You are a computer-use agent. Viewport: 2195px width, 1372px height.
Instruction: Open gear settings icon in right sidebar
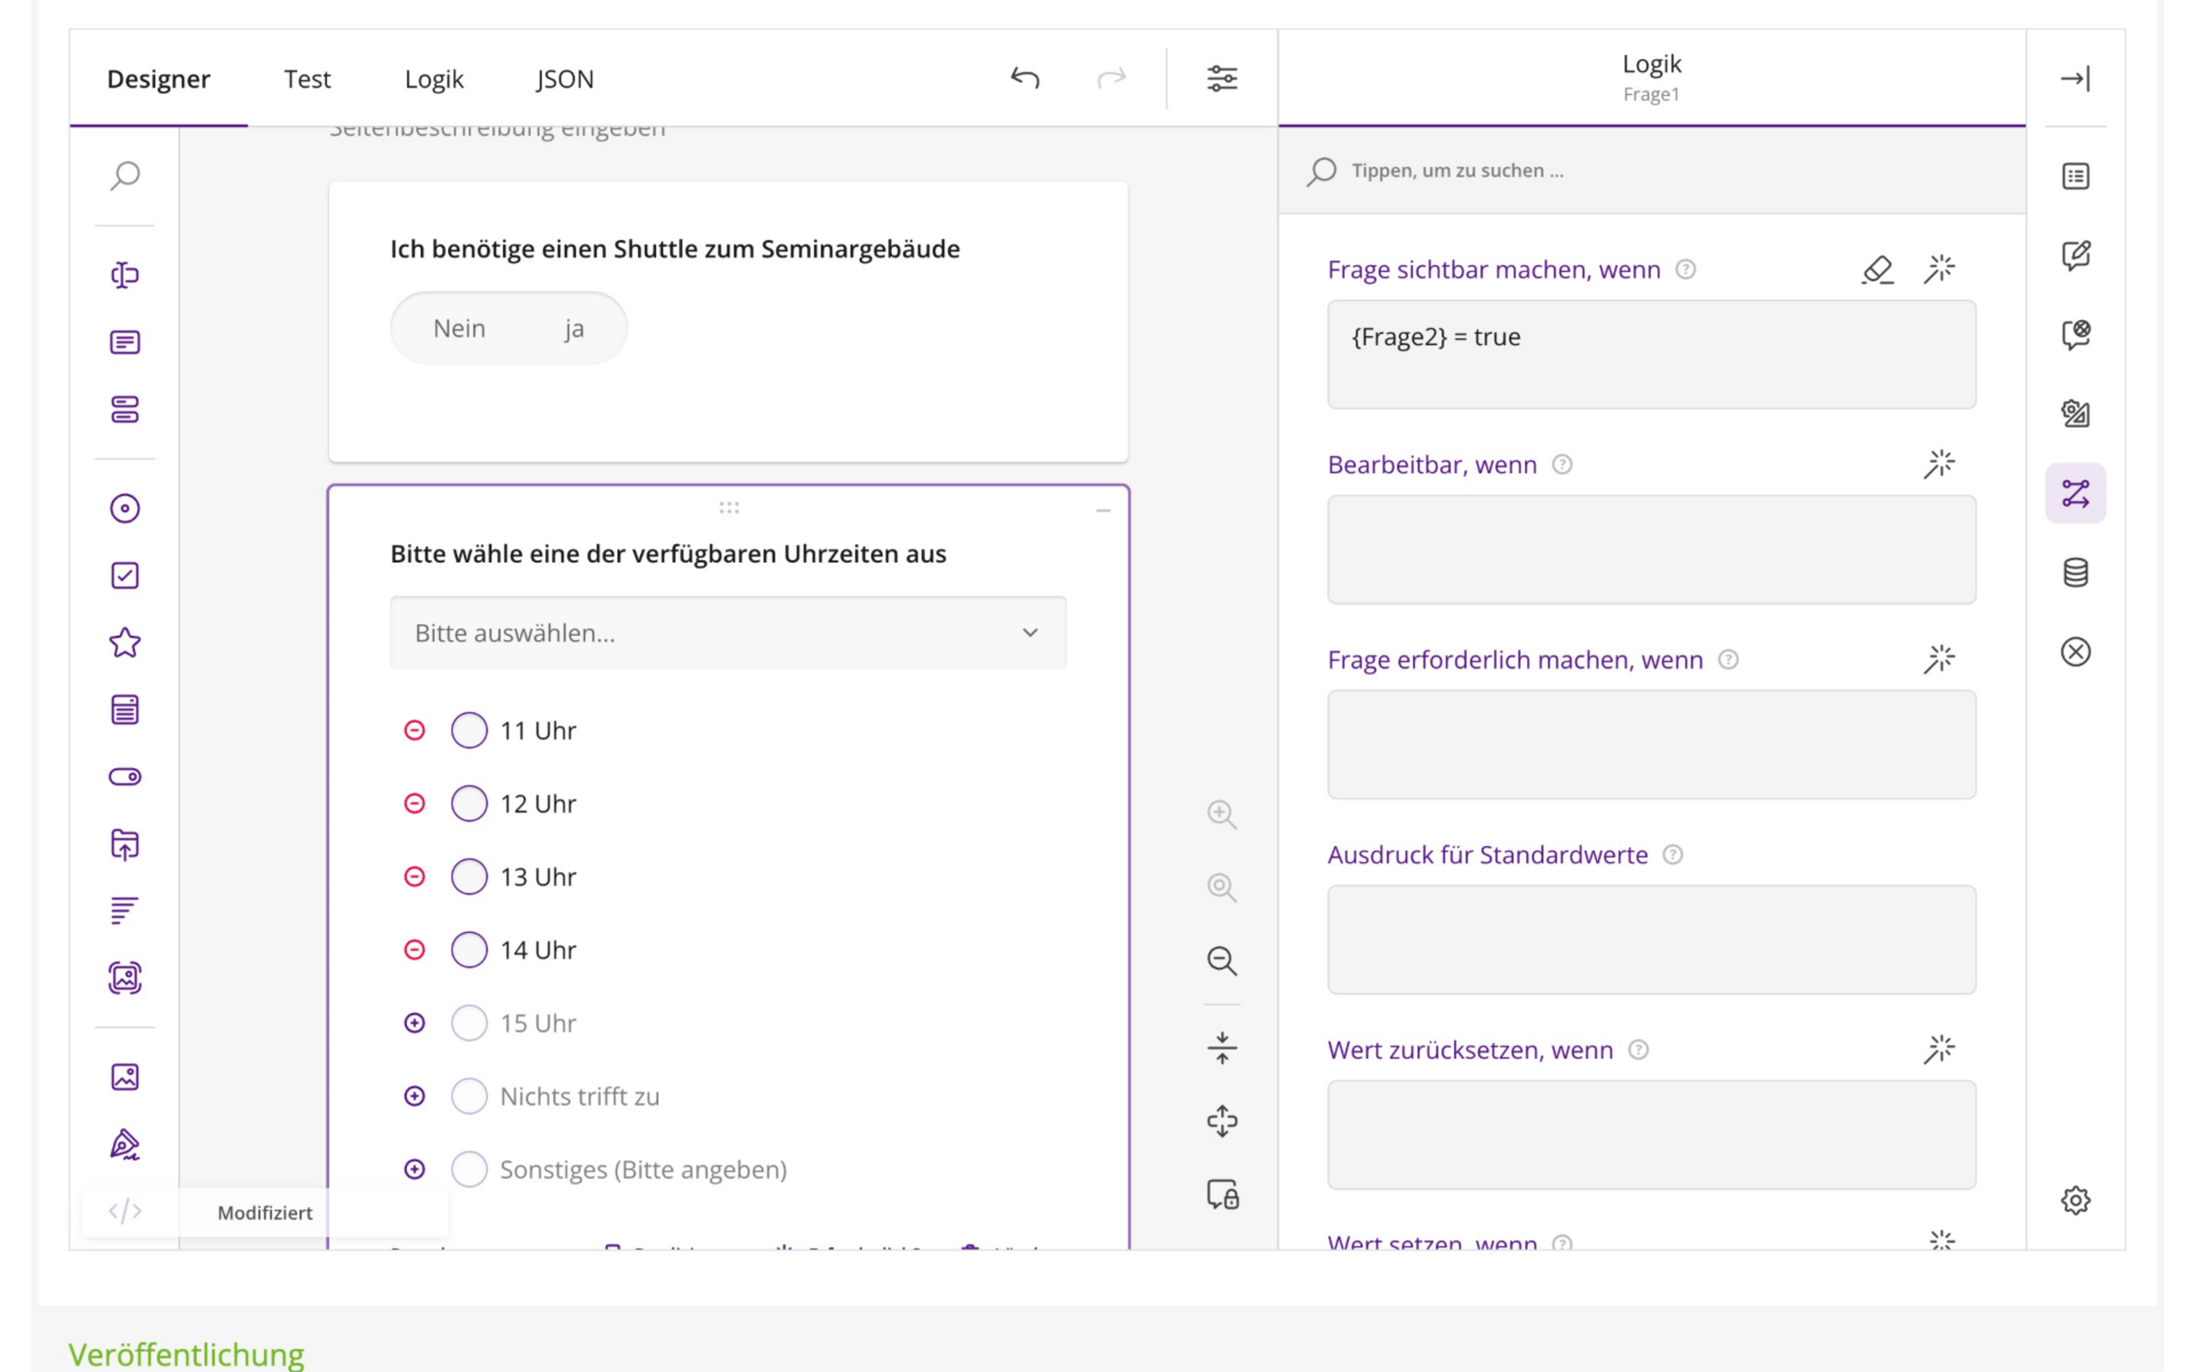[x=2075, y=1200]
